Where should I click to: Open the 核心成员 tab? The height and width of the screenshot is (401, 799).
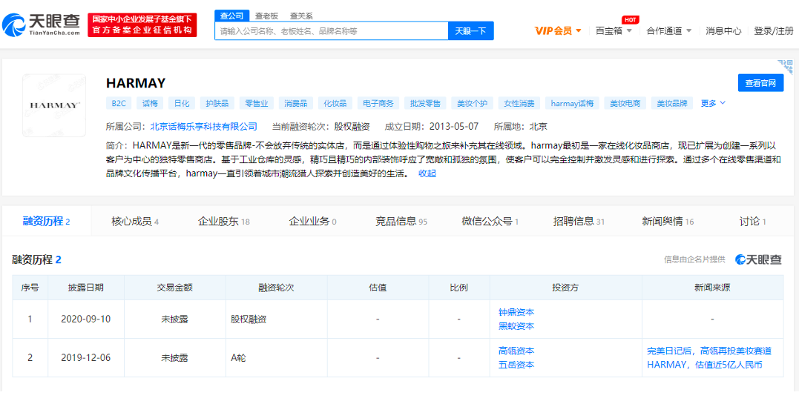(x=134, y=221)
